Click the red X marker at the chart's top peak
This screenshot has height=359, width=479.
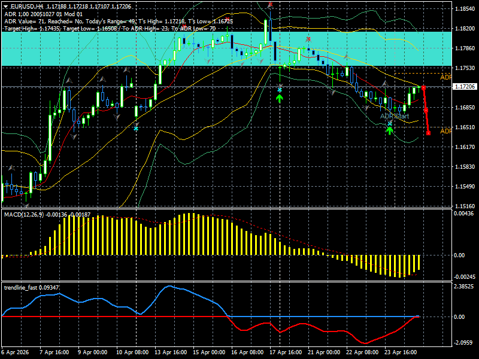(x=270, y=5)
